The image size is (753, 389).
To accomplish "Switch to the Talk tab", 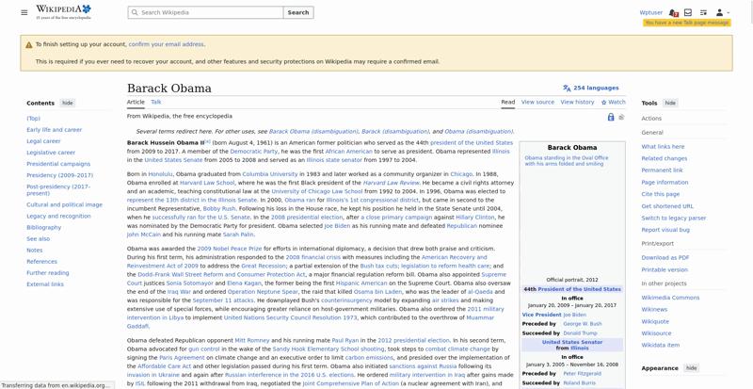I will coord(156,102).
